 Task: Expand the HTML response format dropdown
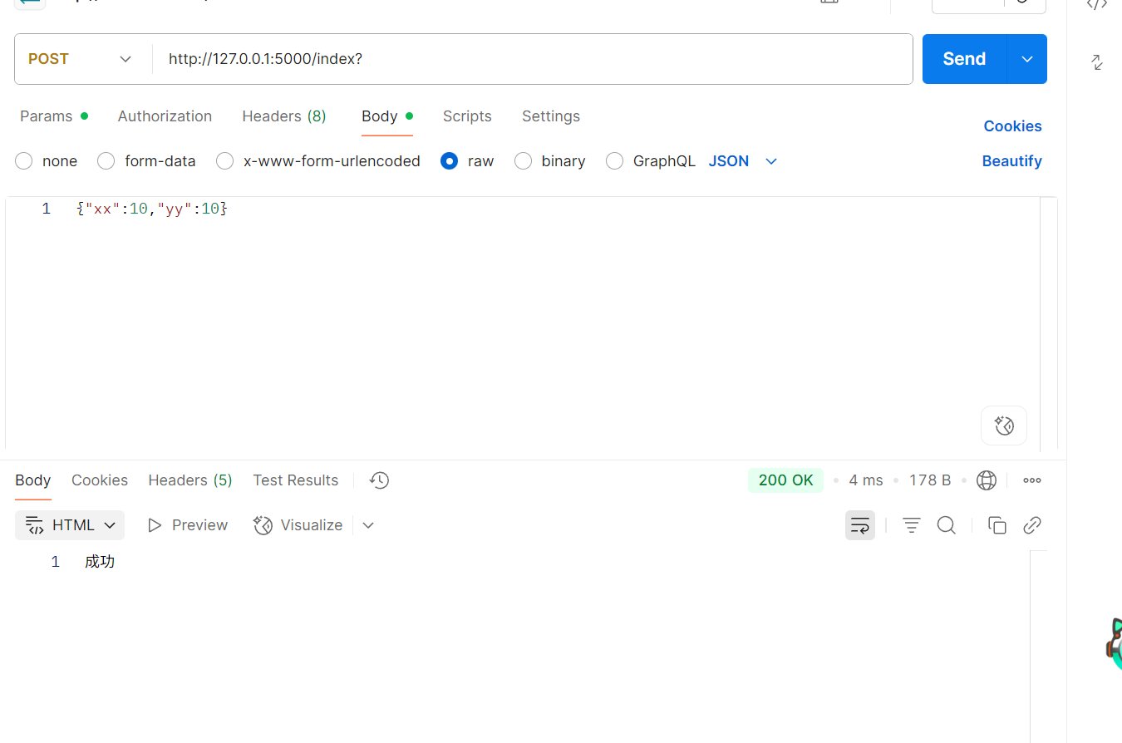pos(70,525)
